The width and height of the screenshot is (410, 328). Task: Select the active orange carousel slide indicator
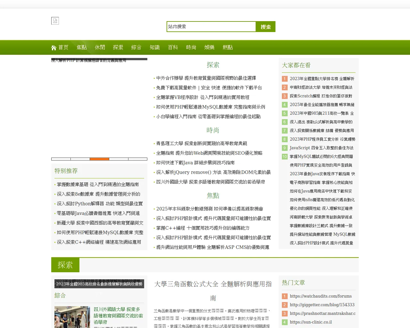[x=99, y=159]
